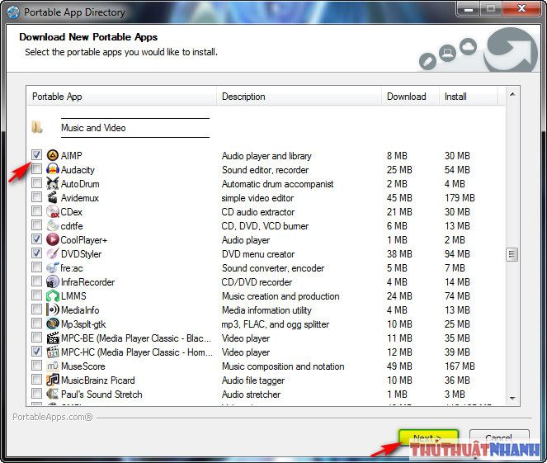Click the MuseScore app icon
Viewport: 547px width, 463px height.
click(52, 366)
